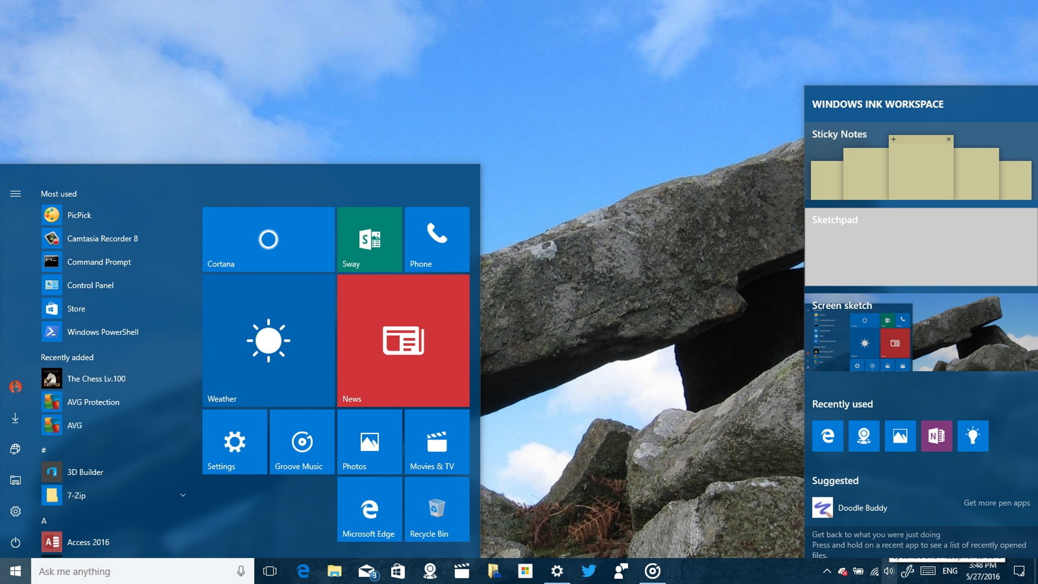Open recently used Photos in Ink Workspace
1038x584 pixels.
(x=900, y=436)
